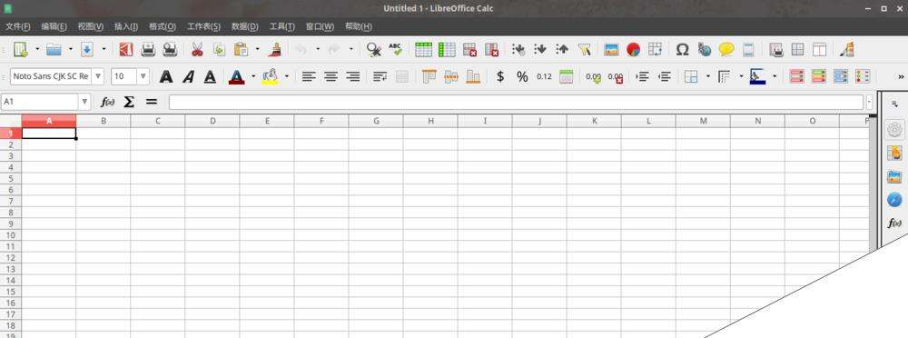Align cell text to the right
The image size is (908, 338).
(x=352, y=76)
